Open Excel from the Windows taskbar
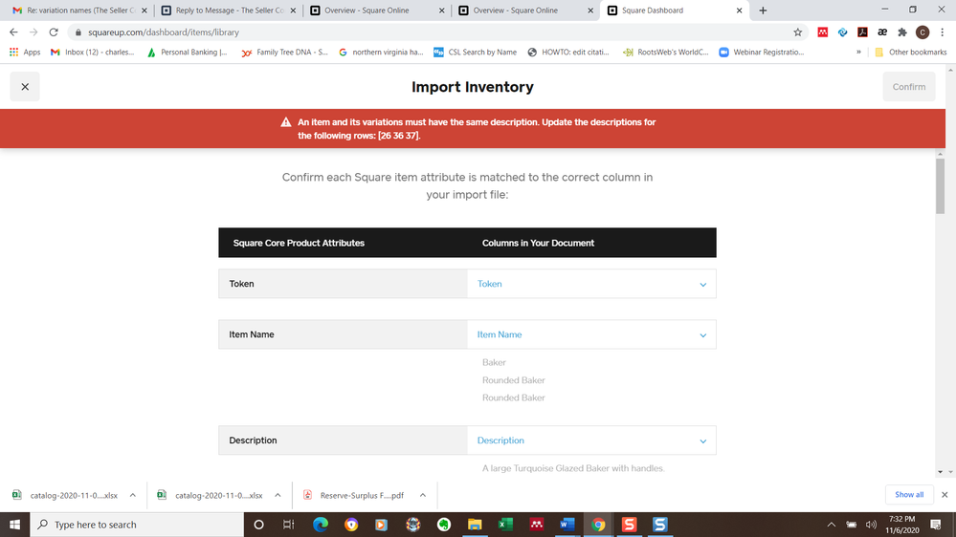The image size is (956, 537). tap(504, 525)
